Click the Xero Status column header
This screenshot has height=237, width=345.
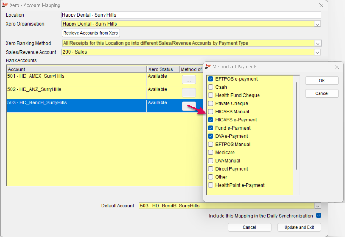(x=163, y=69)
